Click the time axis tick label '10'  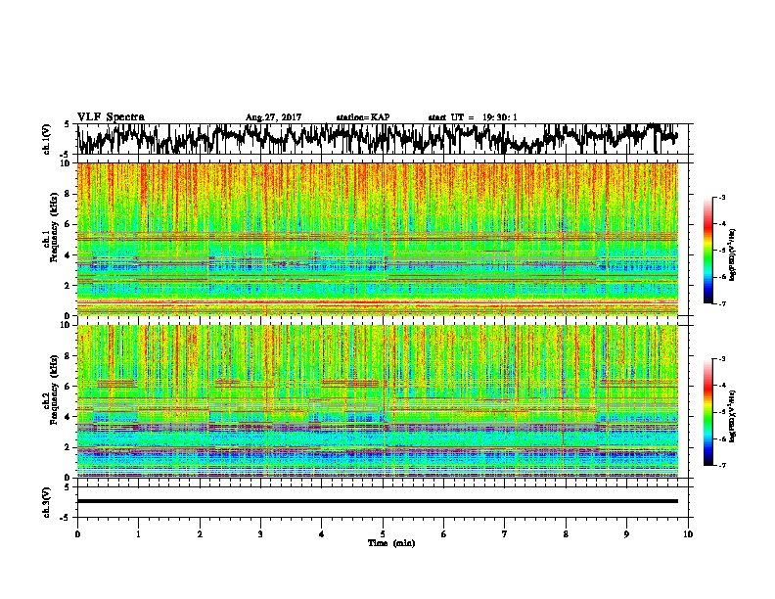click(688, 533)
